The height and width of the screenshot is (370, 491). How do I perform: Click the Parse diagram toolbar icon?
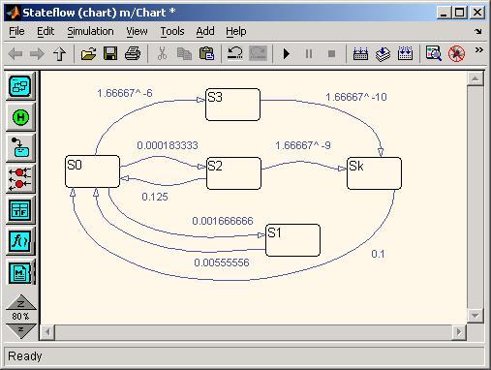[360, 53]
